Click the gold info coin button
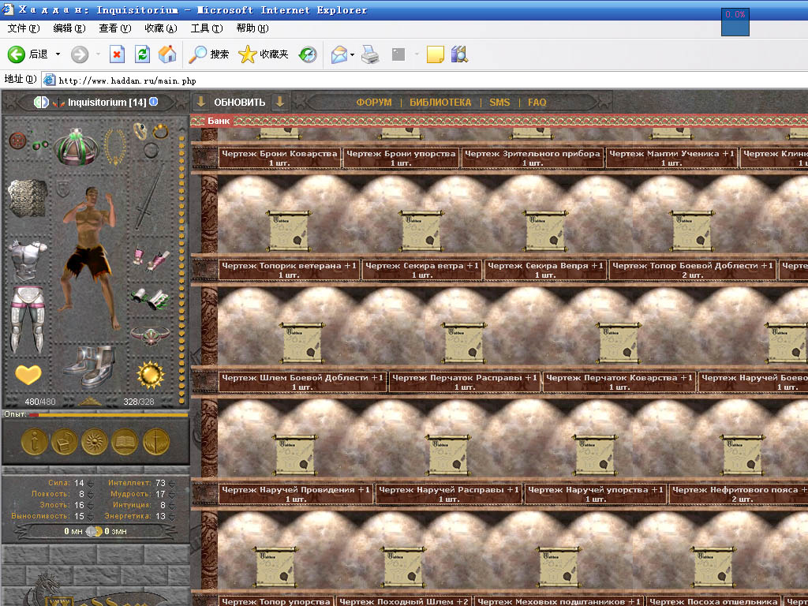 click(34, 441)
